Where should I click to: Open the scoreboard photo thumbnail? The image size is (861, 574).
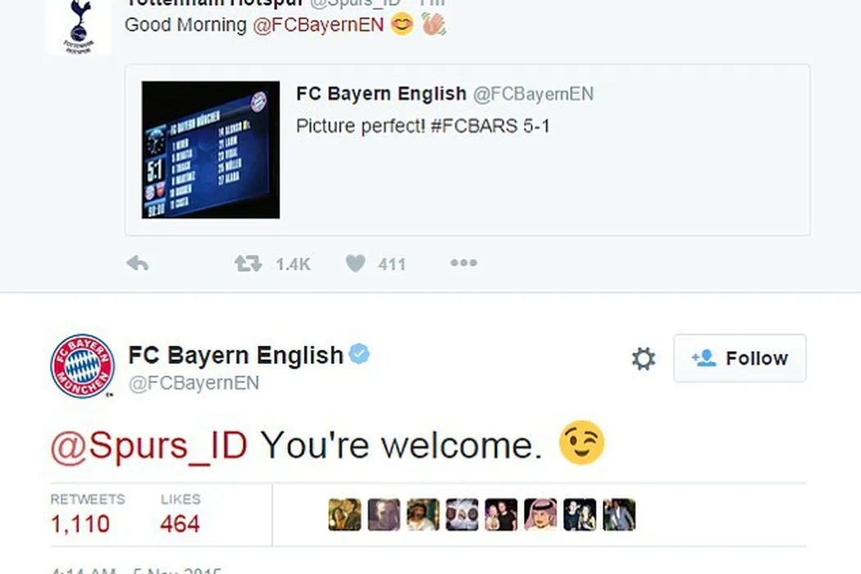(211, 150)
